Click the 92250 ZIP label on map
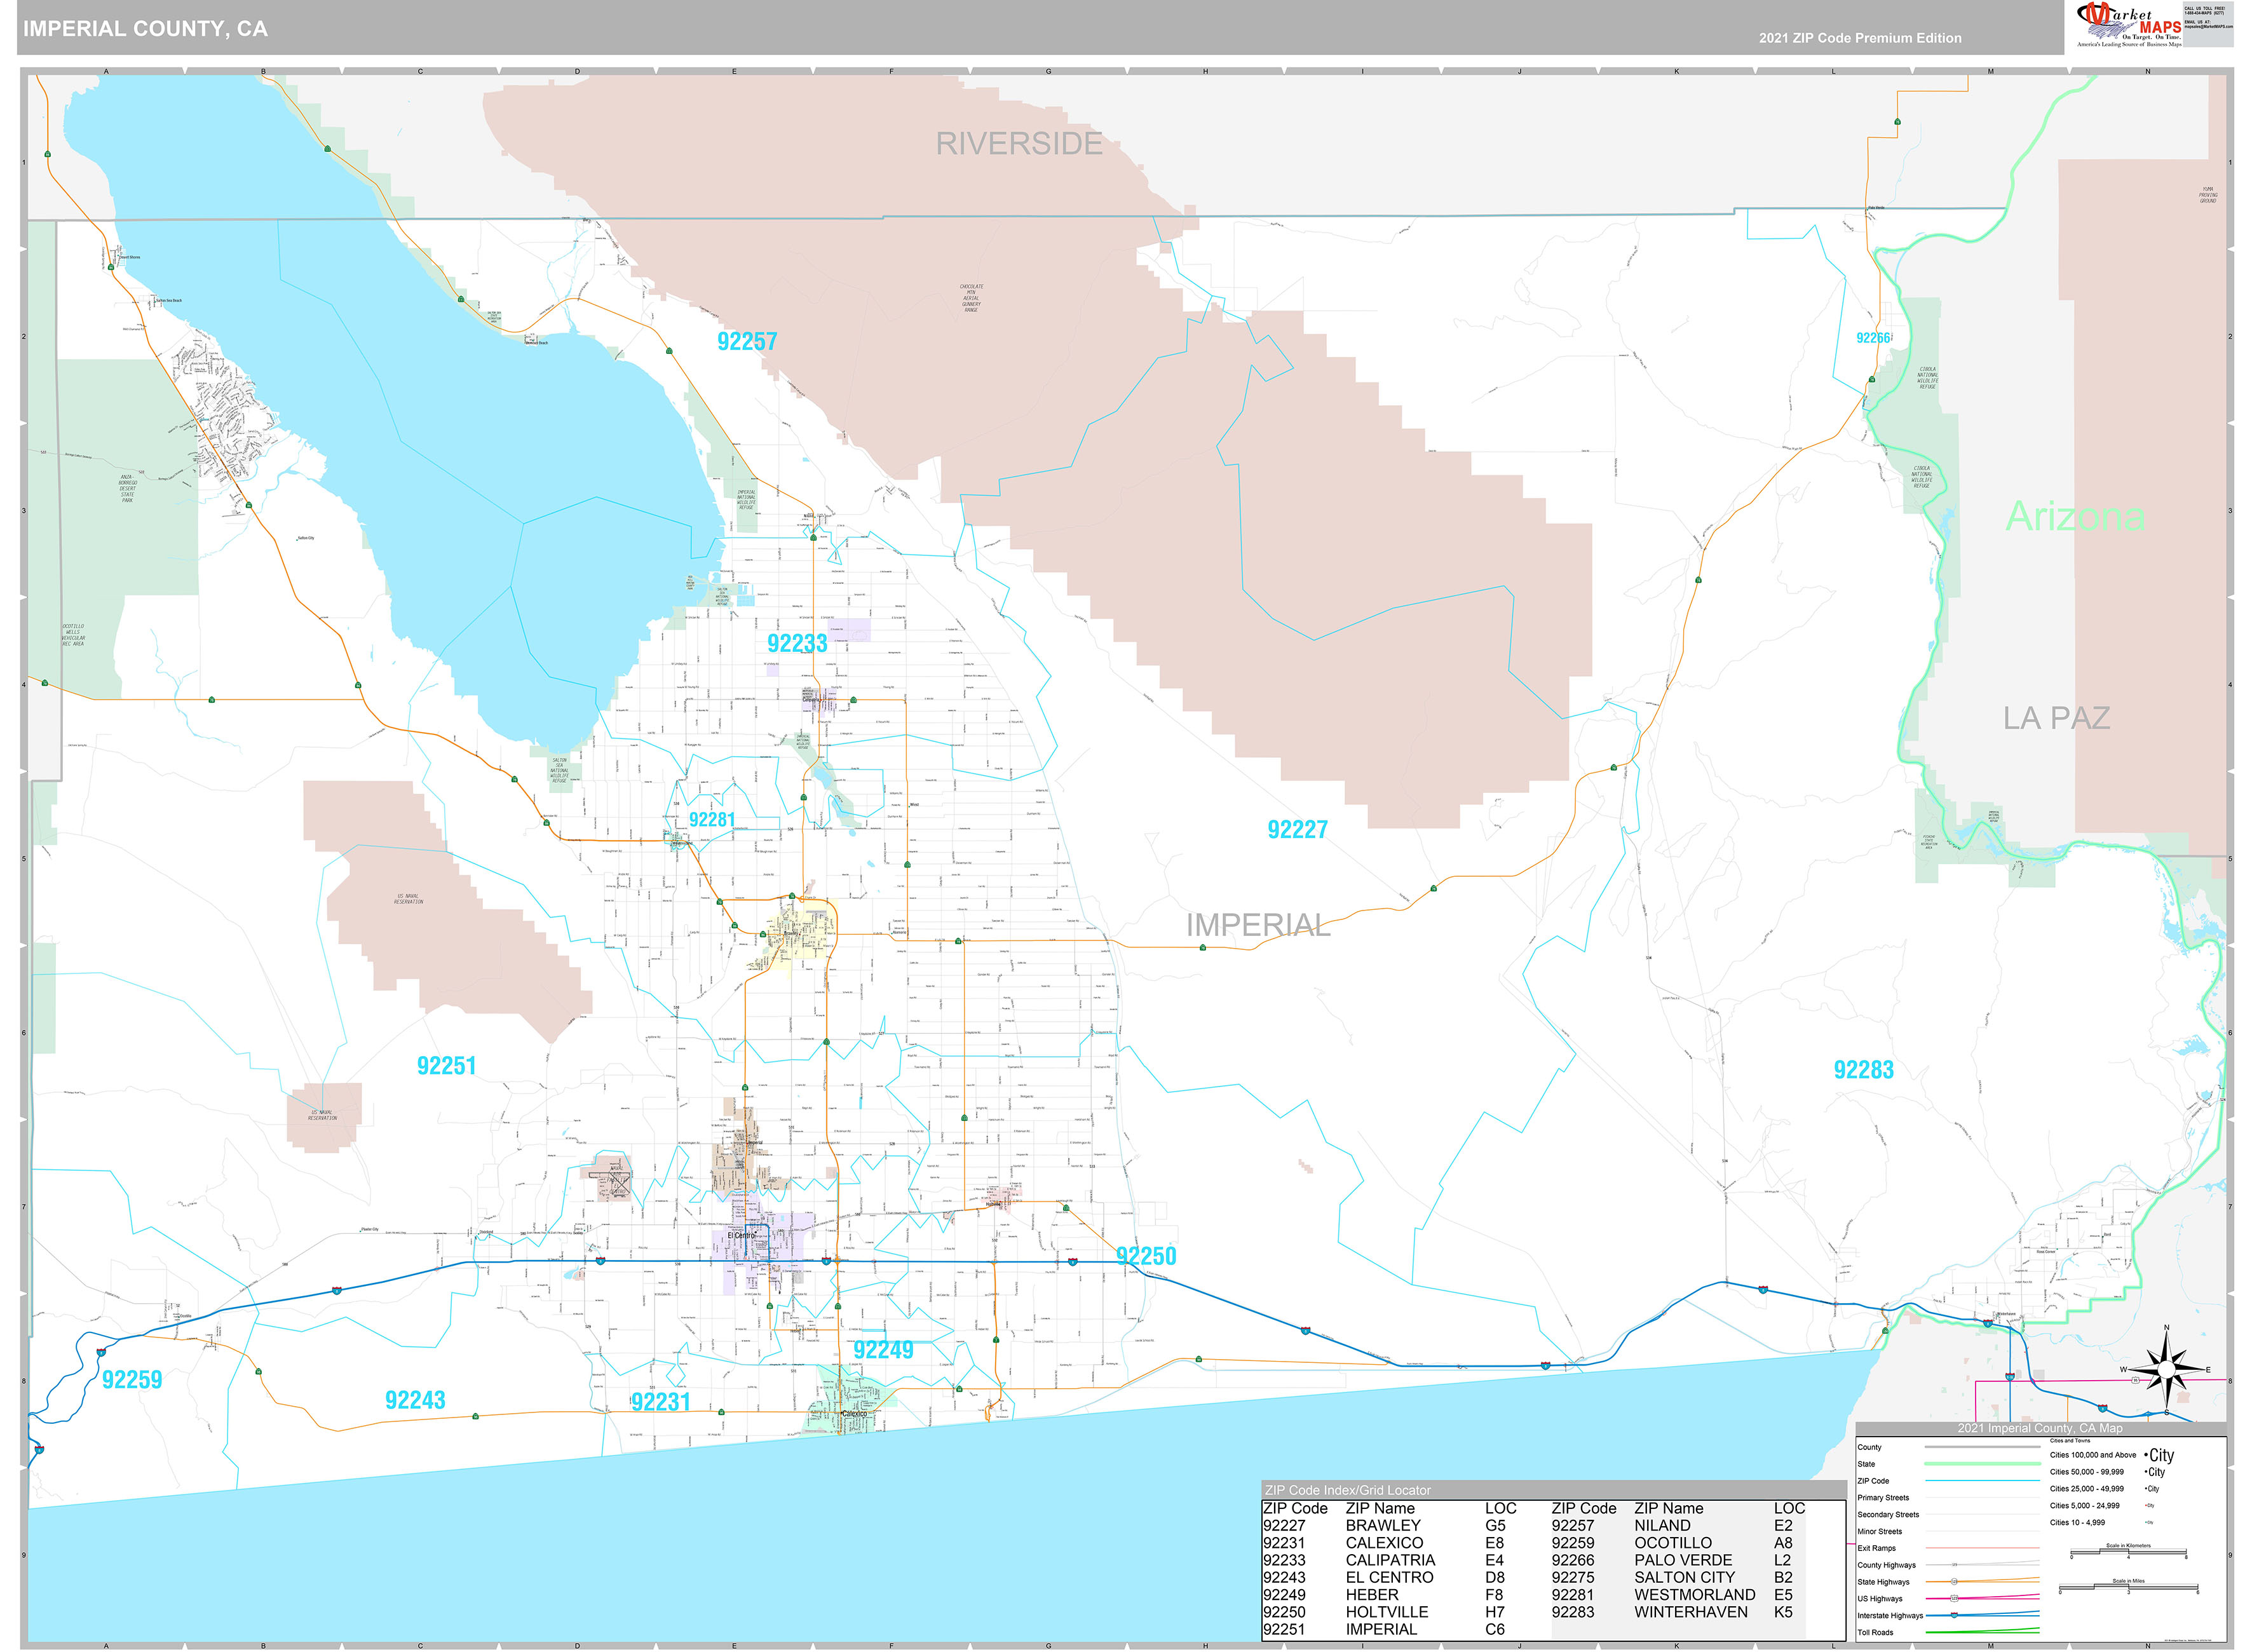2245x1652 pixels. (1146, 1256)
